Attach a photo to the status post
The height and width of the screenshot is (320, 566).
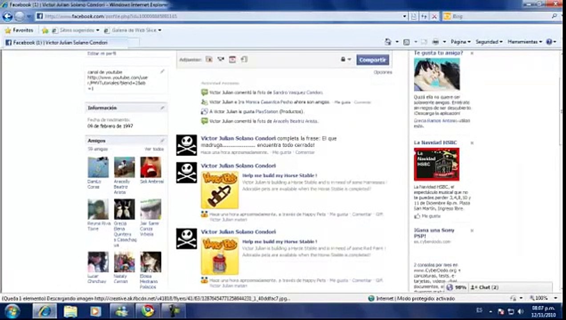click(x=209, y=60)
